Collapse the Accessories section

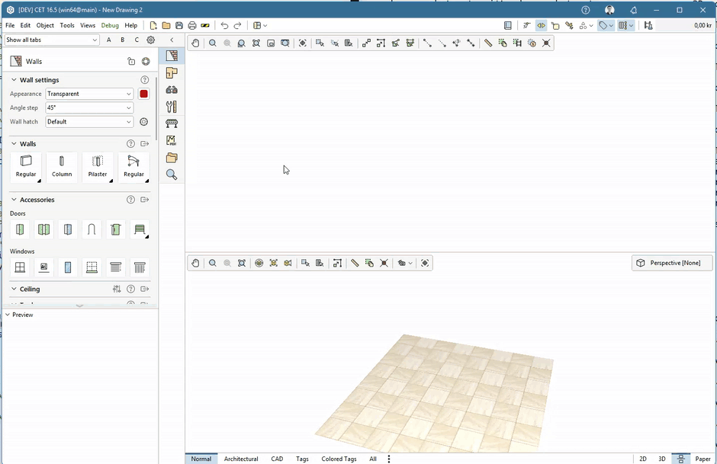pos(14,200)
